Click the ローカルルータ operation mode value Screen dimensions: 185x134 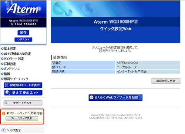[x=127, y=67]
